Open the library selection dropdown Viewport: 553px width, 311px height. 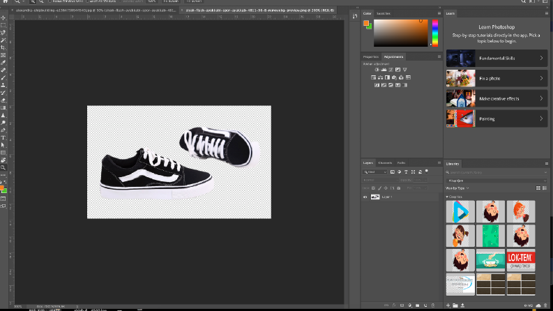pos(497,181)
